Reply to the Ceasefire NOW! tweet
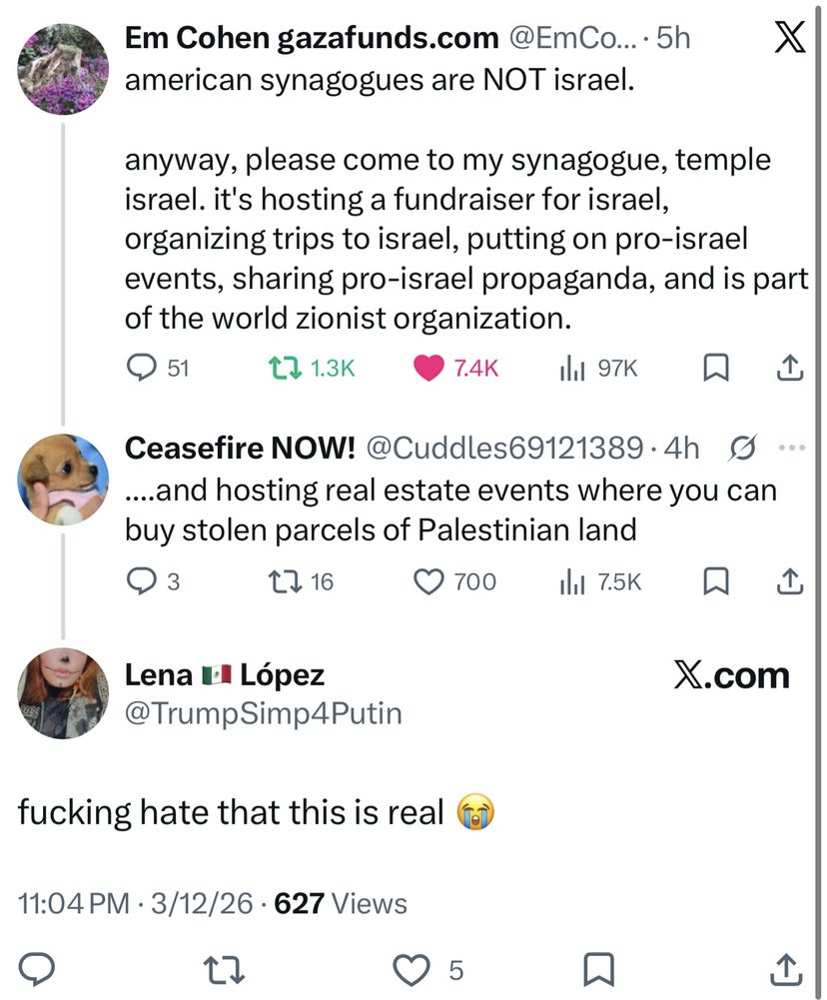This screenshot has width=827, height=1000. [x=142, y=581]
